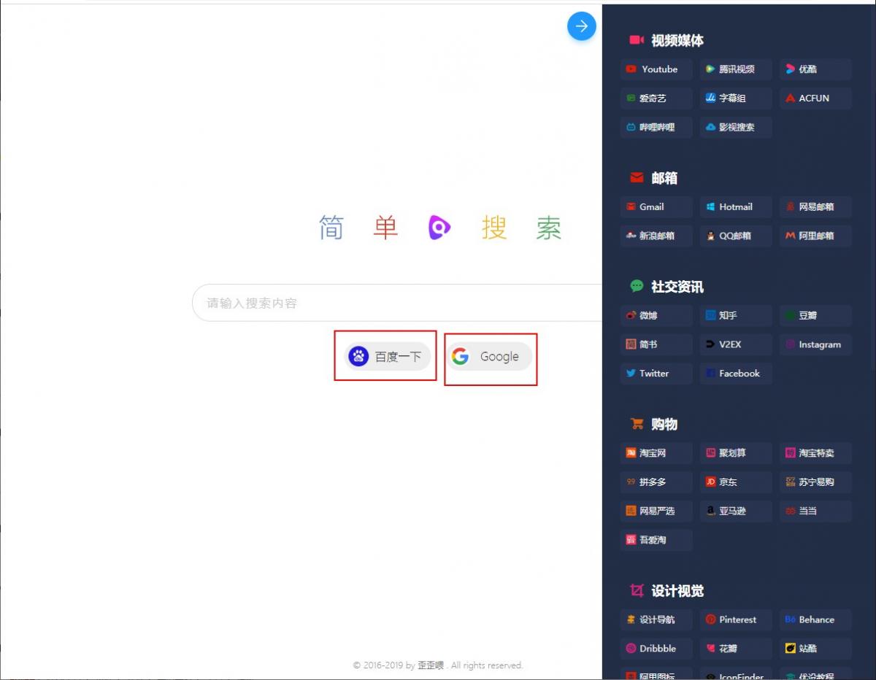Open the 淘宝网 shopping link
This screenshot has height=680, width=876.
pyautogui.click(x=656, y=453)
